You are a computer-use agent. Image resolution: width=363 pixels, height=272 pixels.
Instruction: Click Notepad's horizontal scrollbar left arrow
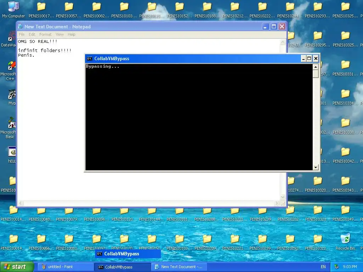[20, 203]
